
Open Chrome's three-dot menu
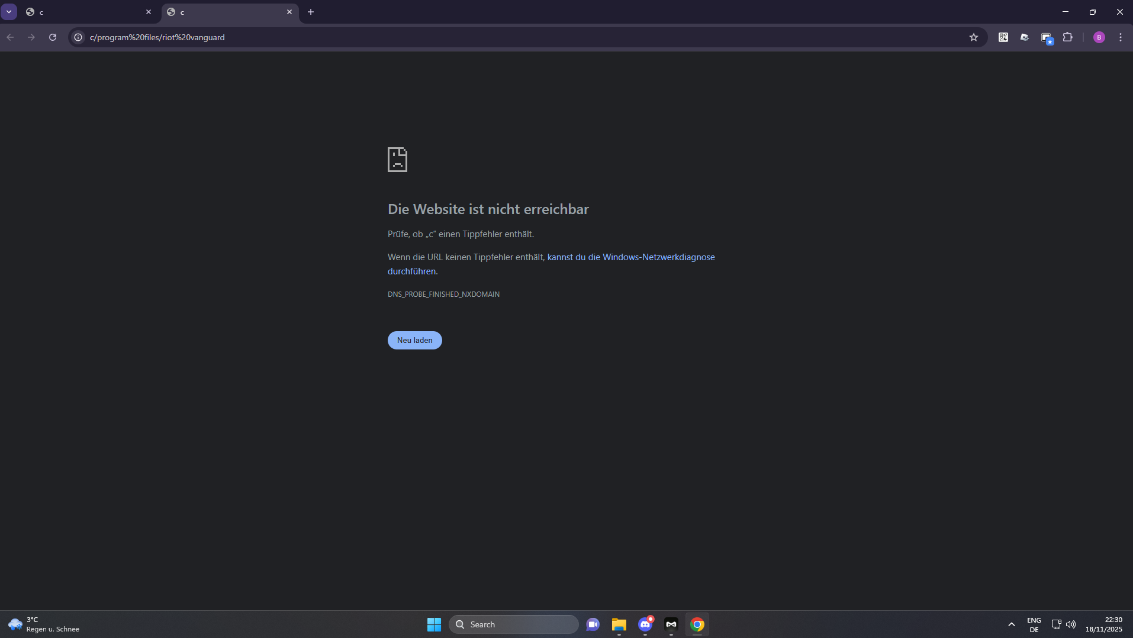click(1121, 37)
